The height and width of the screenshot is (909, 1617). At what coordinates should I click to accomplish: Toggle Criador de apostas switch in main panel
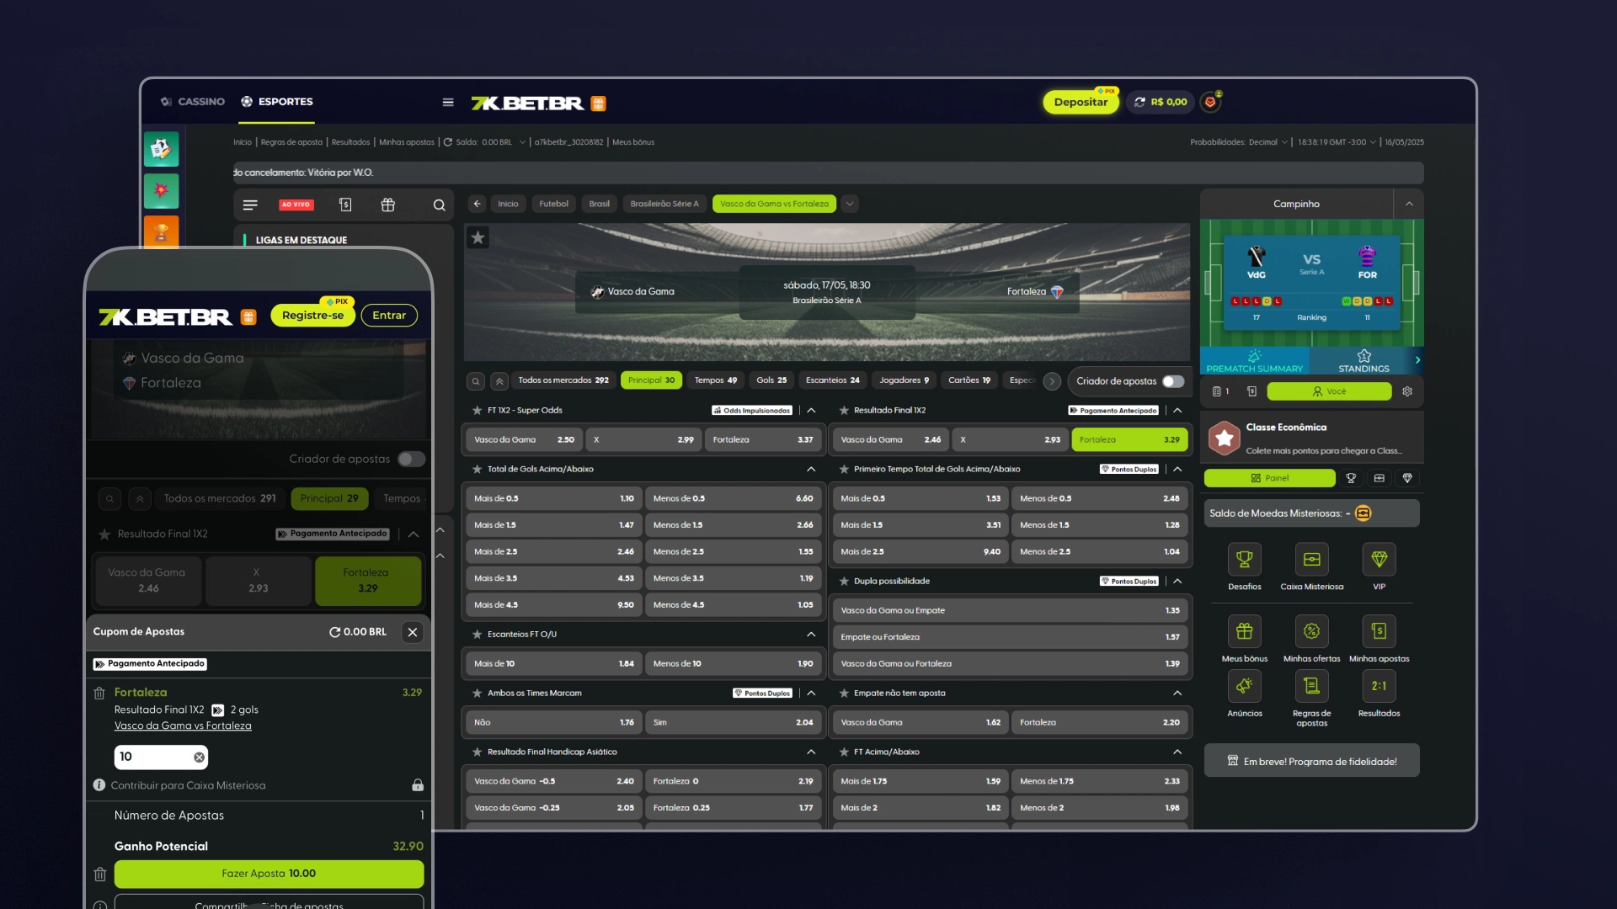[x=1172, y=381]
